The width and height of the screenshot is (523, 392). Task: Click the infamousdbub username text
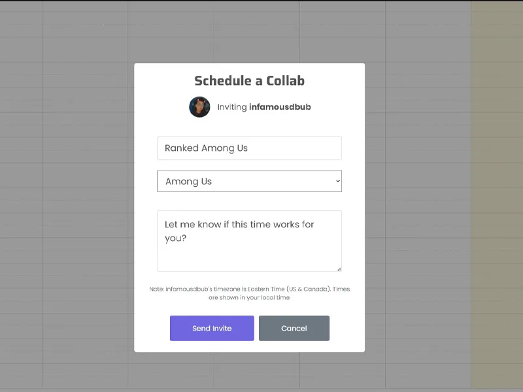tap(284, 107)
